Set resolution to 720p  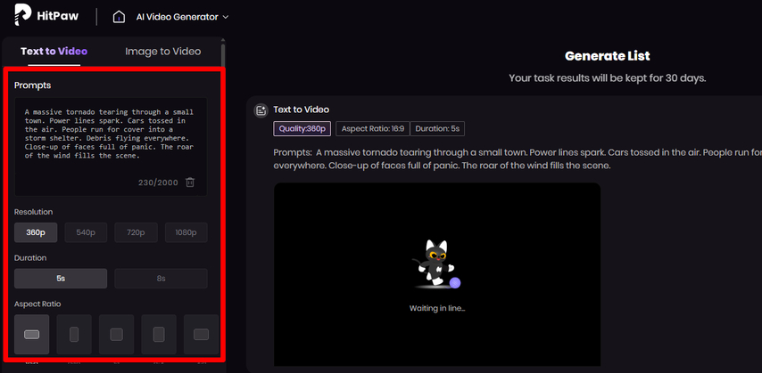[x=136, y=232]
